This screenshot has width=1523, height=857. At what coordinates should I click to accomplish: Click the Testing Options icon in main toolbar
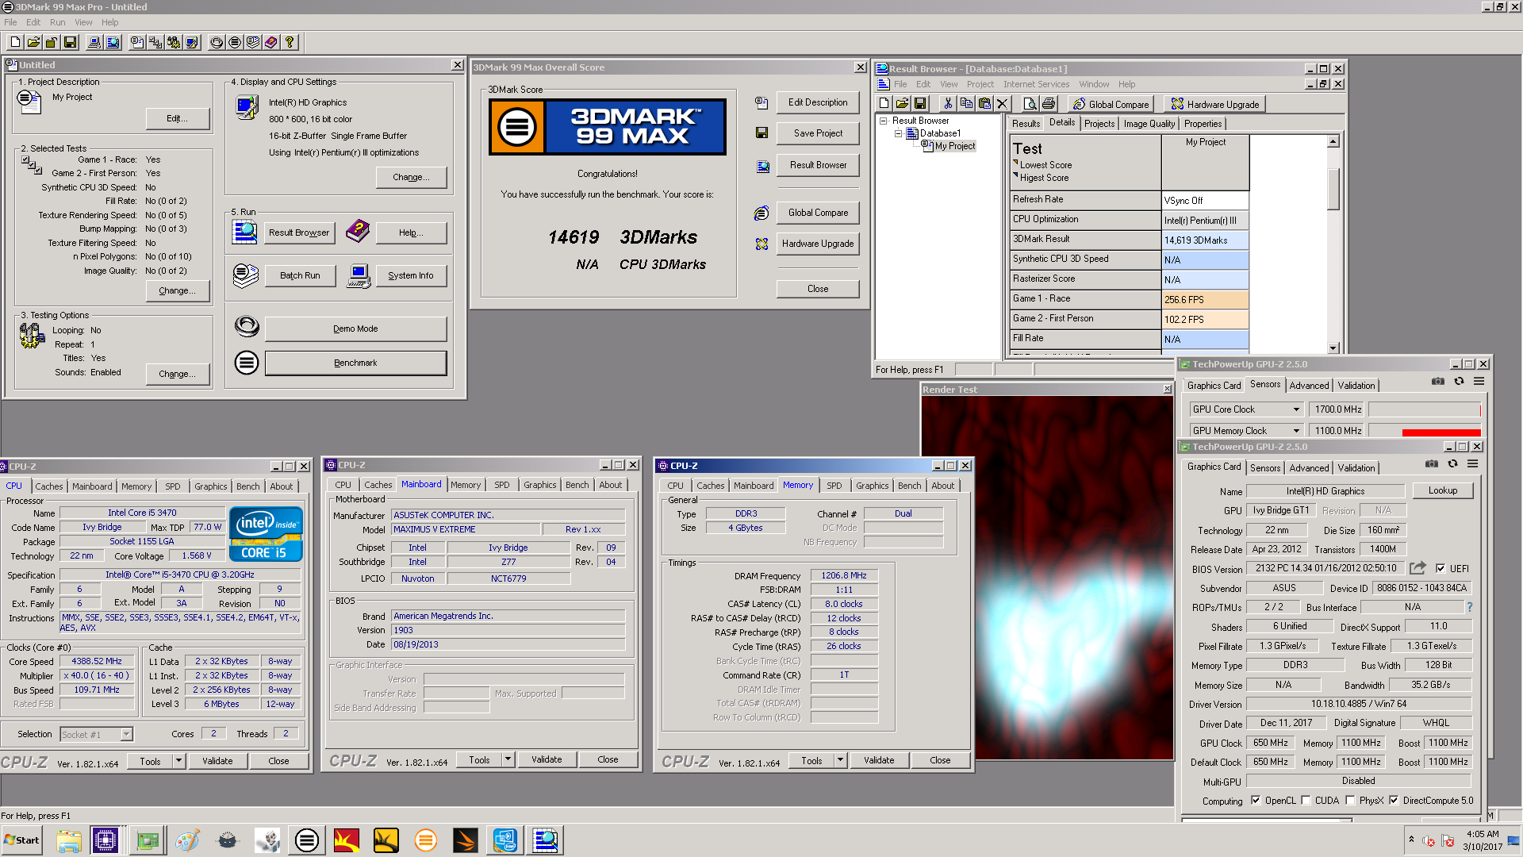pyautogui.click(x=174, y=42)
